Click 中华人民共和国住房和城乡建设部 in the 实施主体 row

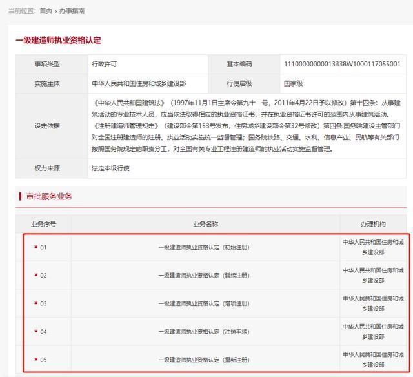point(139,83)
